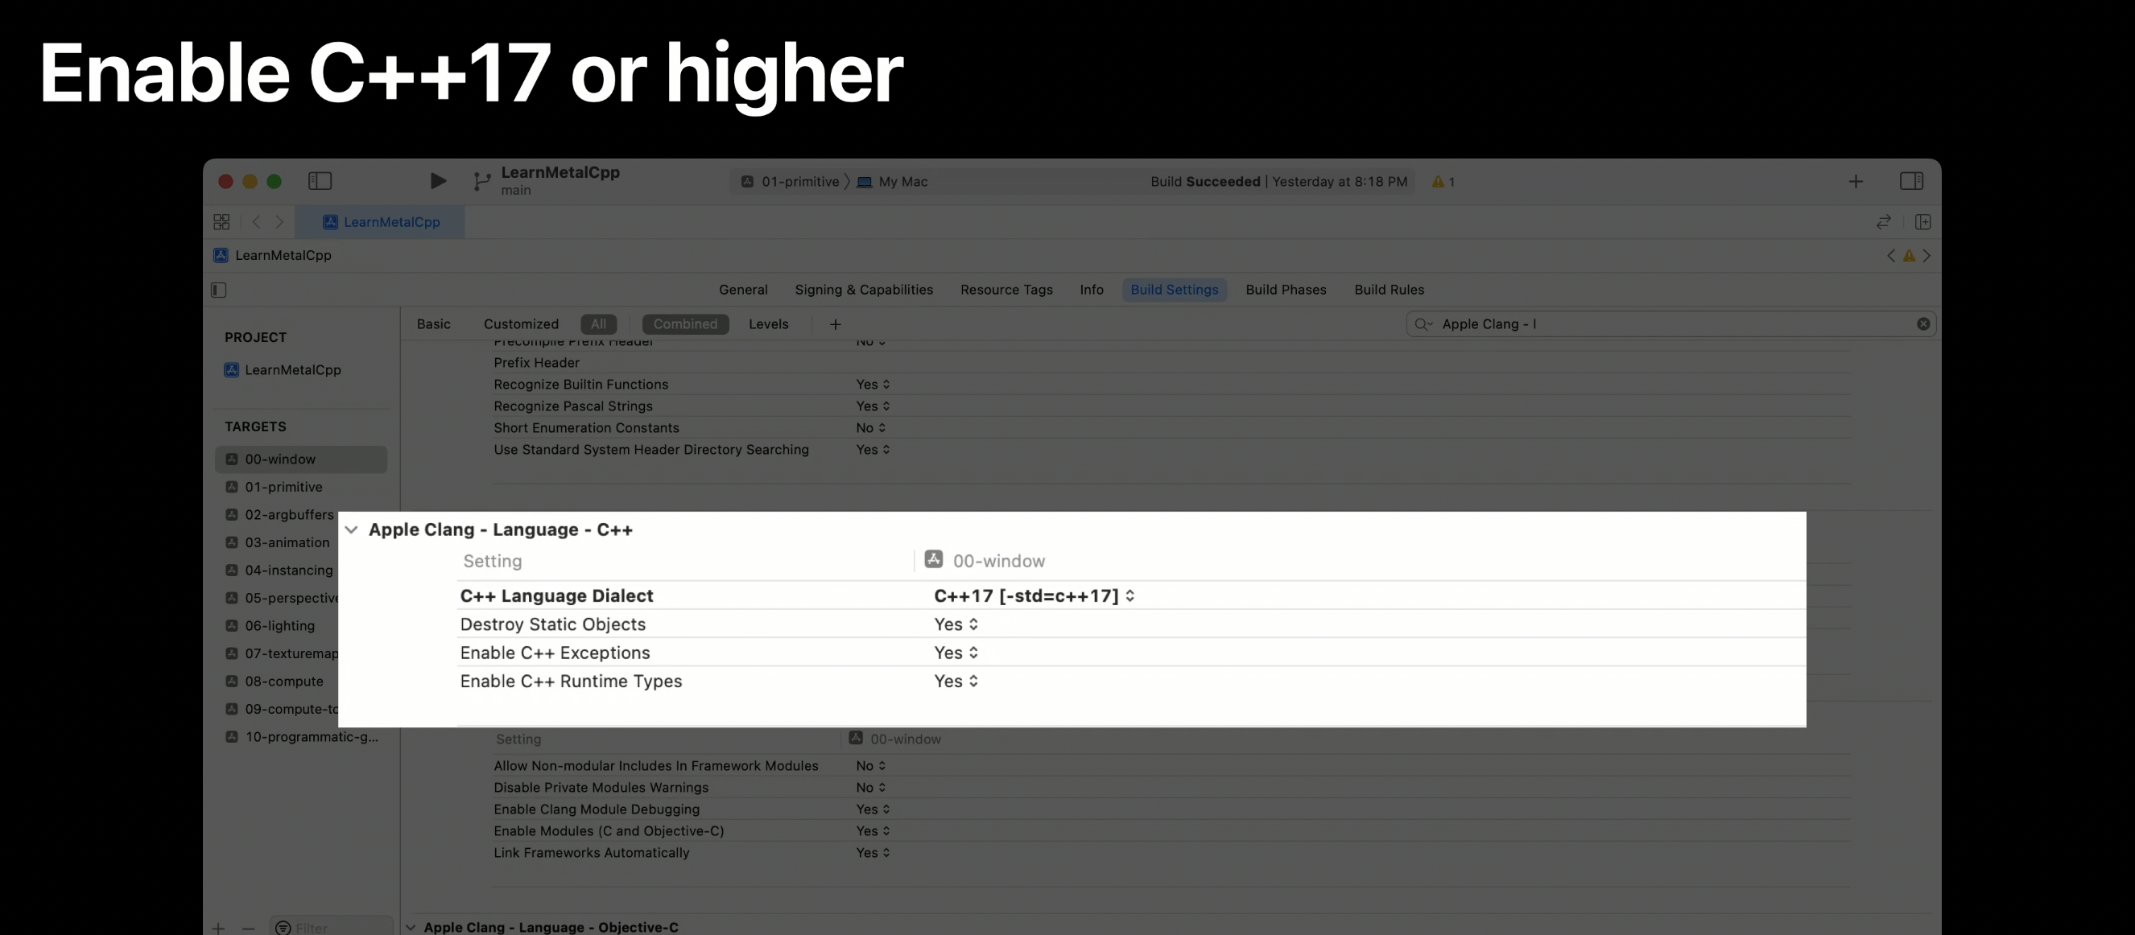Screen dimensions: 2135x935
Task: Toggle the navigator sidebar icon
Action: (320, 180)
